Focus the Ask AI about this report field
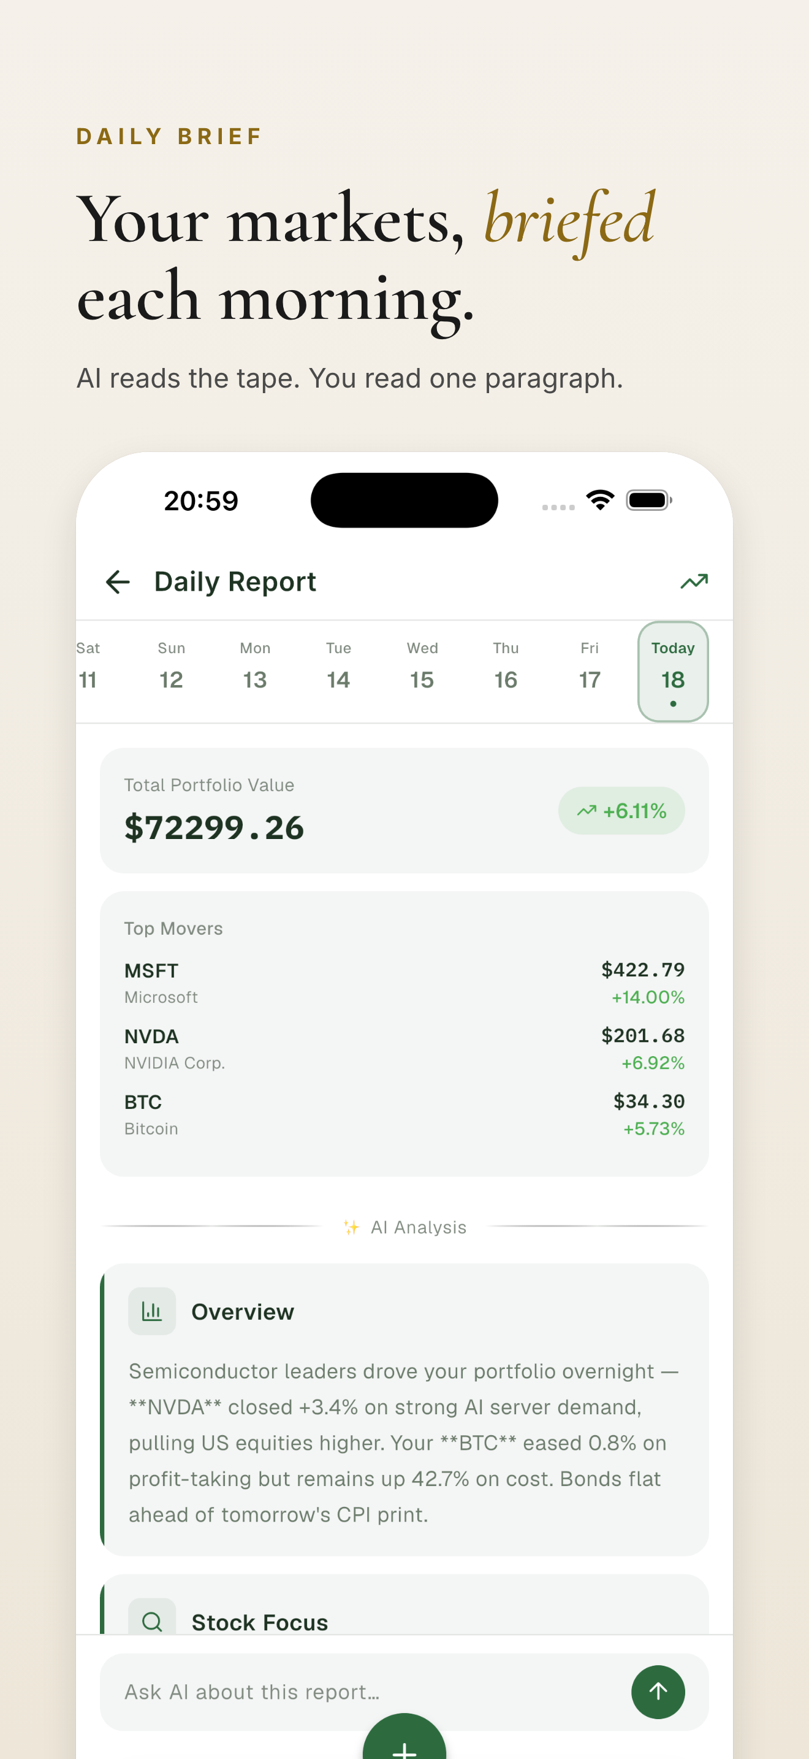This screenshot has width=809, height=1759. (x=362, y=1692)
